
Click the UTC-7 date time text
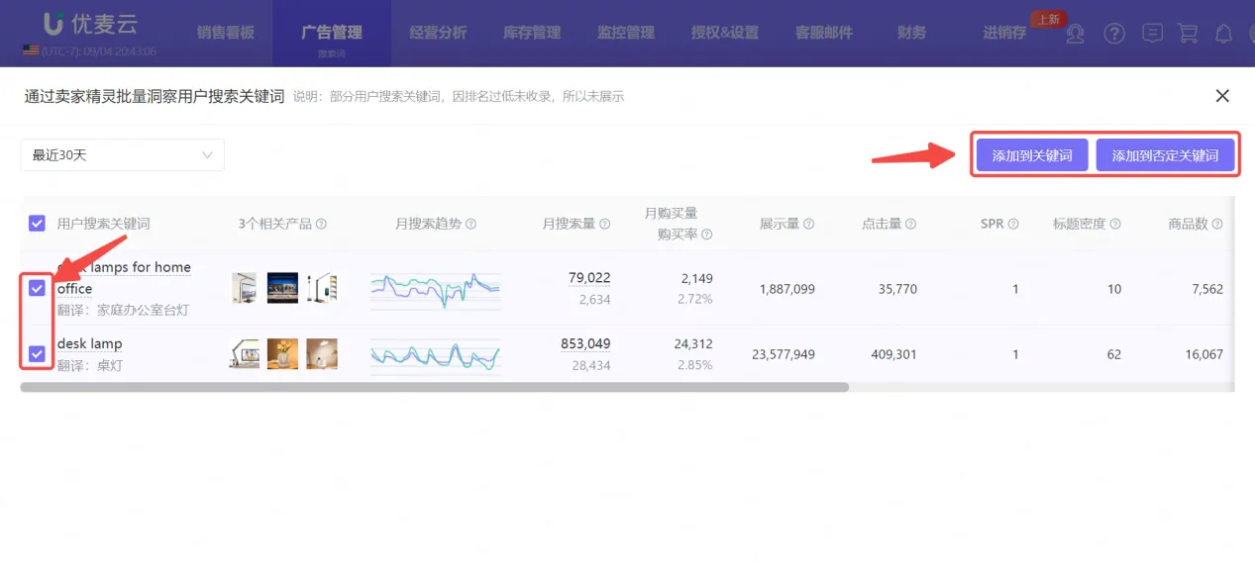coord(99,51)
